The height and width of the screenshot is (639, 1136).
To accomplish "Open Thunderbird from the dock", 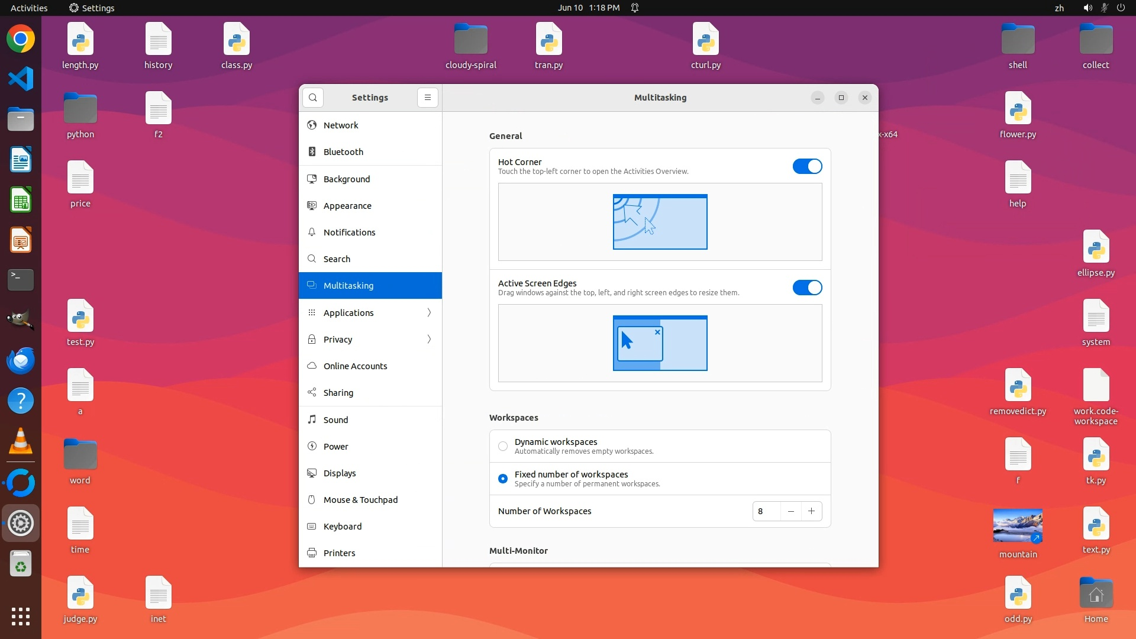I will click(21, 361).
